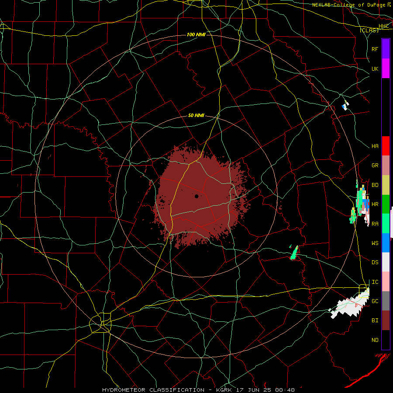Viewport: 393px width, 393px height.
Task: Click the RF legend label
Action: pos(375,49)
